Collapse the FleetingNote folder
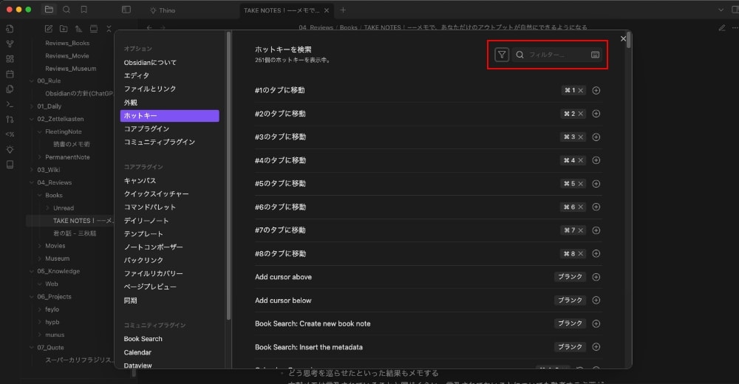The height and width of the screenshot is (384, 739). tap(40, 132)
